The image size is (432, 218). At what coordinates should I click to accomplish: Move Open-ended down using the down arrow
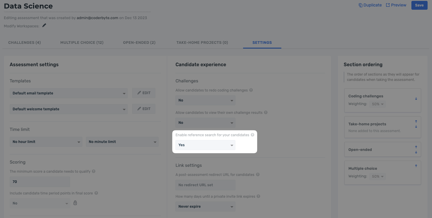coord(416,152)
